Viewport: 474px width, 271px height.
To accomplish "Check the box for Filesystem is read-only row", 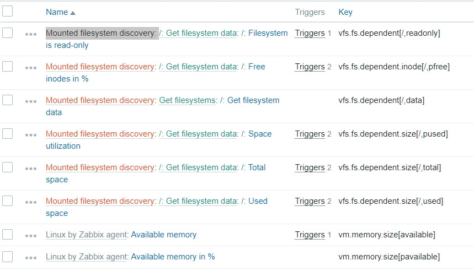I will 8,33.
